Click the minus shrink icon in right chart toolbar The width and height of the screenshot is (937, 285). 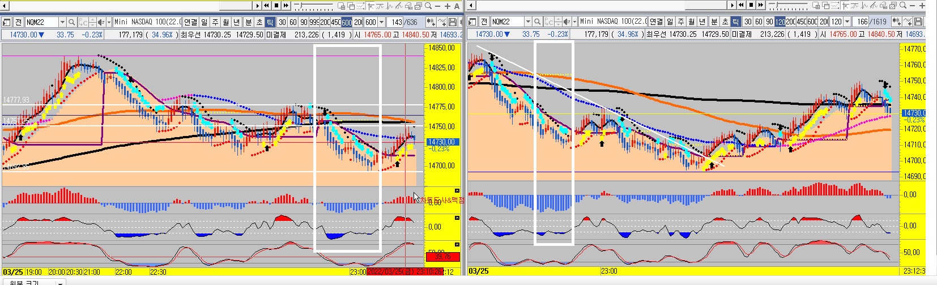912,6
